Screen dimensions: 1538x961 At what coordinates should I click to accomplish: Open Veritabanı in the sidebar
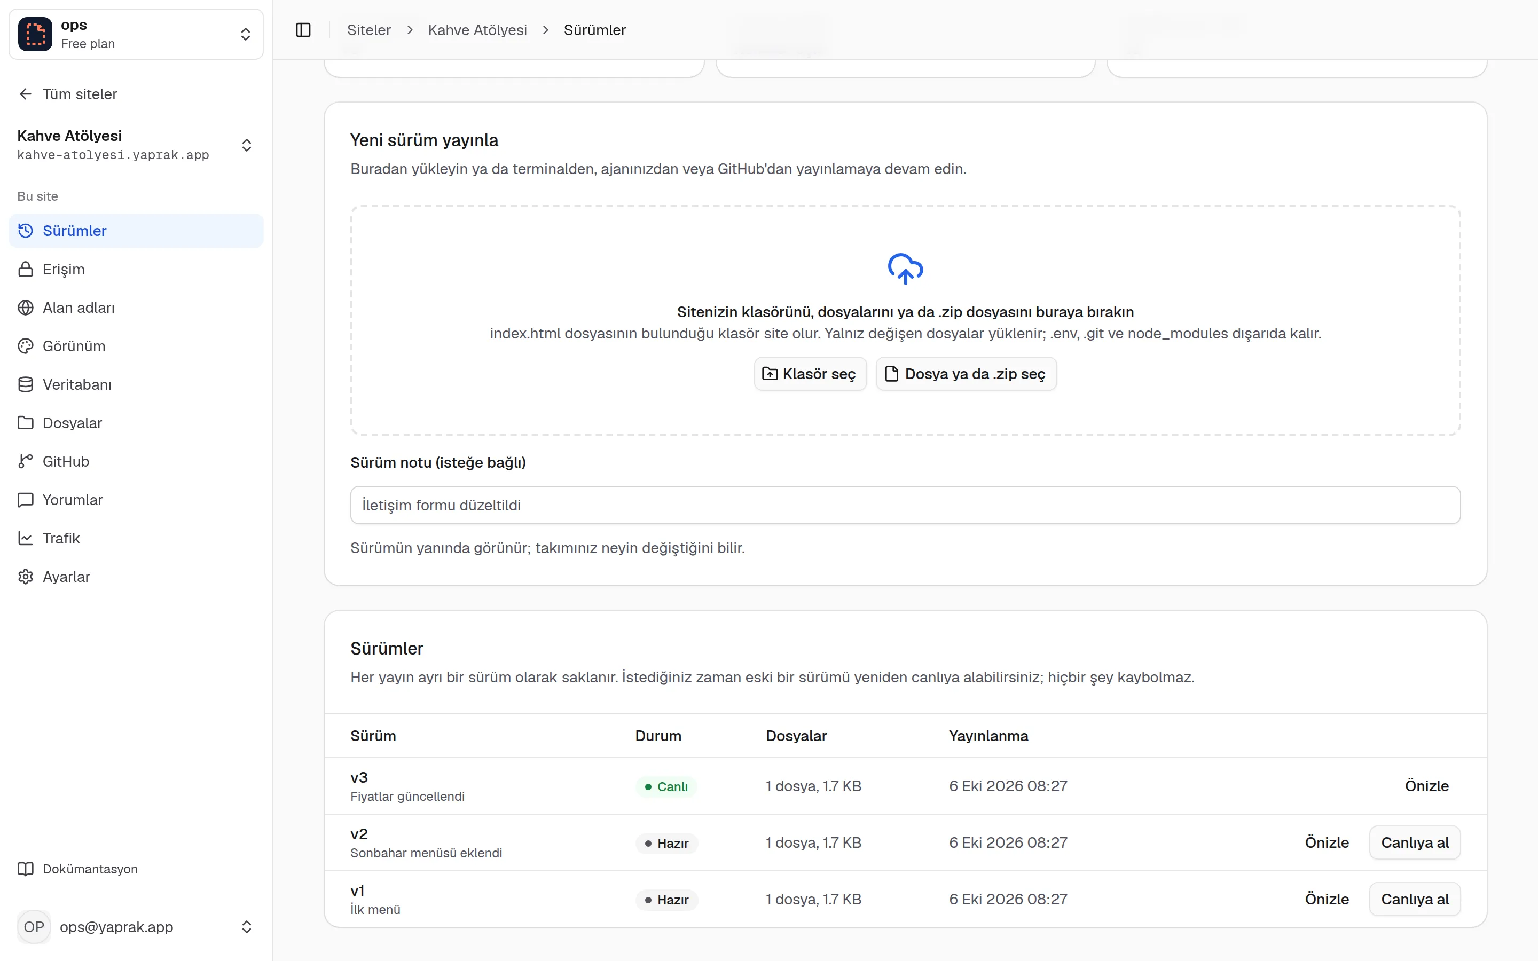pyautogui.click(x=136, y=384)
